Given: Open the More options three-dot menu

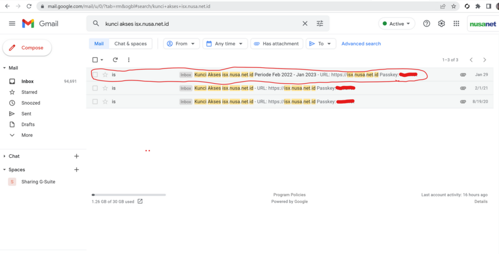Looking at the screenshot, I should click(129, 60).
